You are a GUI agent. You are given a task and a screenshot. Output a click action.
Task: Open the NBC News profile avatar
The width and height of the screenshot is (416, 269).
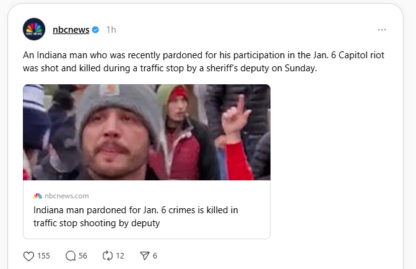tap(34, 29)
